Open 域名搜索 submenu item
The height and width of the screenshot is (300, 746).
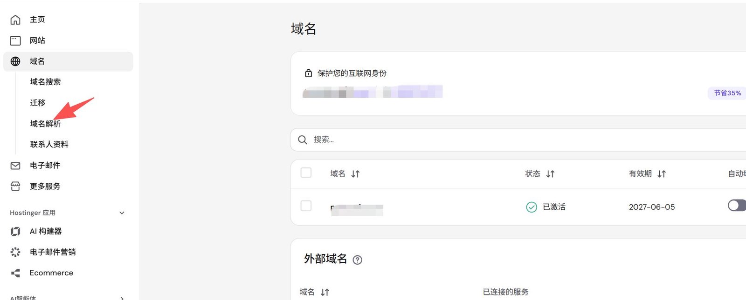(45, 82)
